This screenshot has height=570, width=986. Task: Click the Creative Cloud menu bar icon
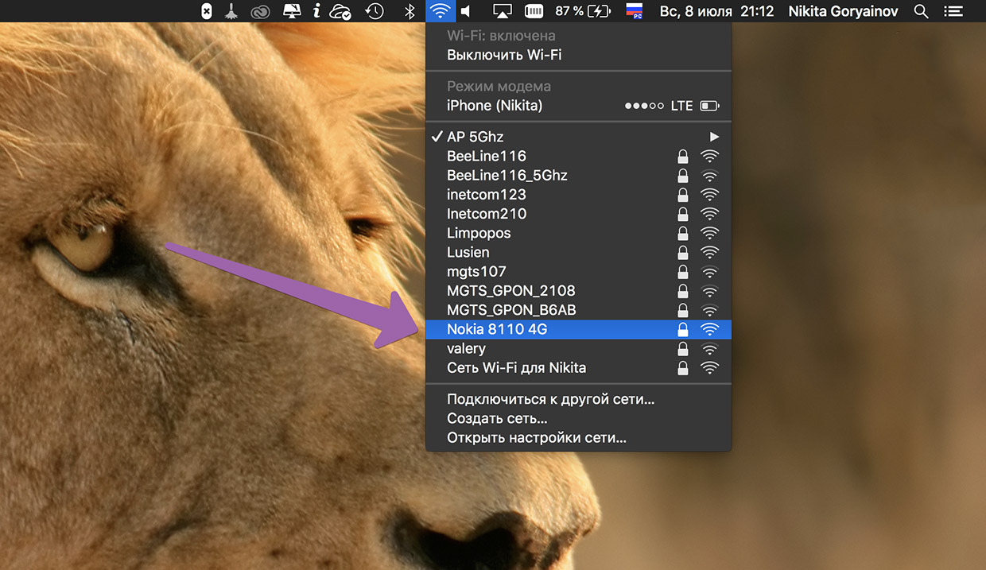point(260,11)
